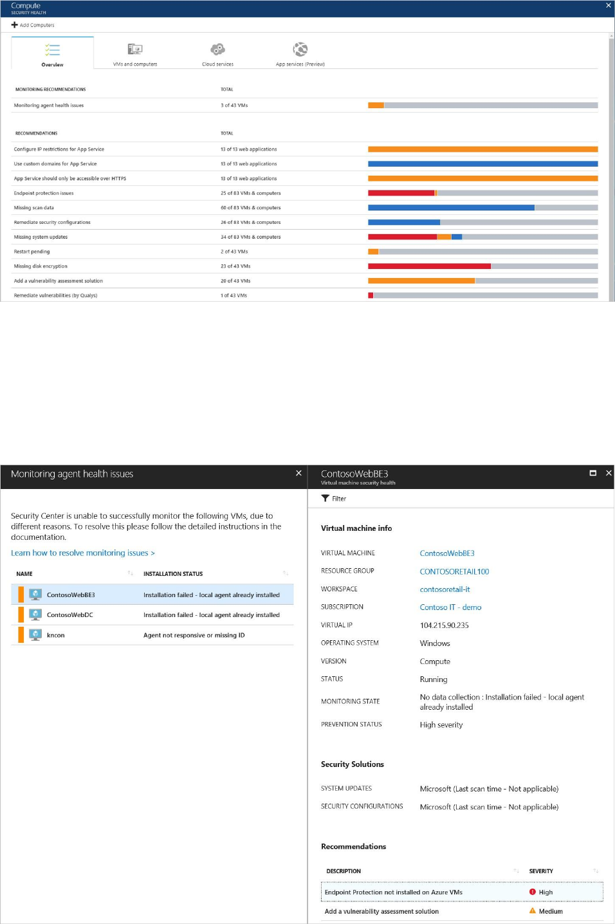Click the App services globe icon
This screenshot has height=924, width=615.
pos(300,49)
